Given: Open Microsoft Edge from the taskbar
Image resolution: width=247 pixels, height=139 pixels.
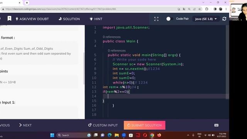Looking at the screenshot, I should tap(110, 135).
